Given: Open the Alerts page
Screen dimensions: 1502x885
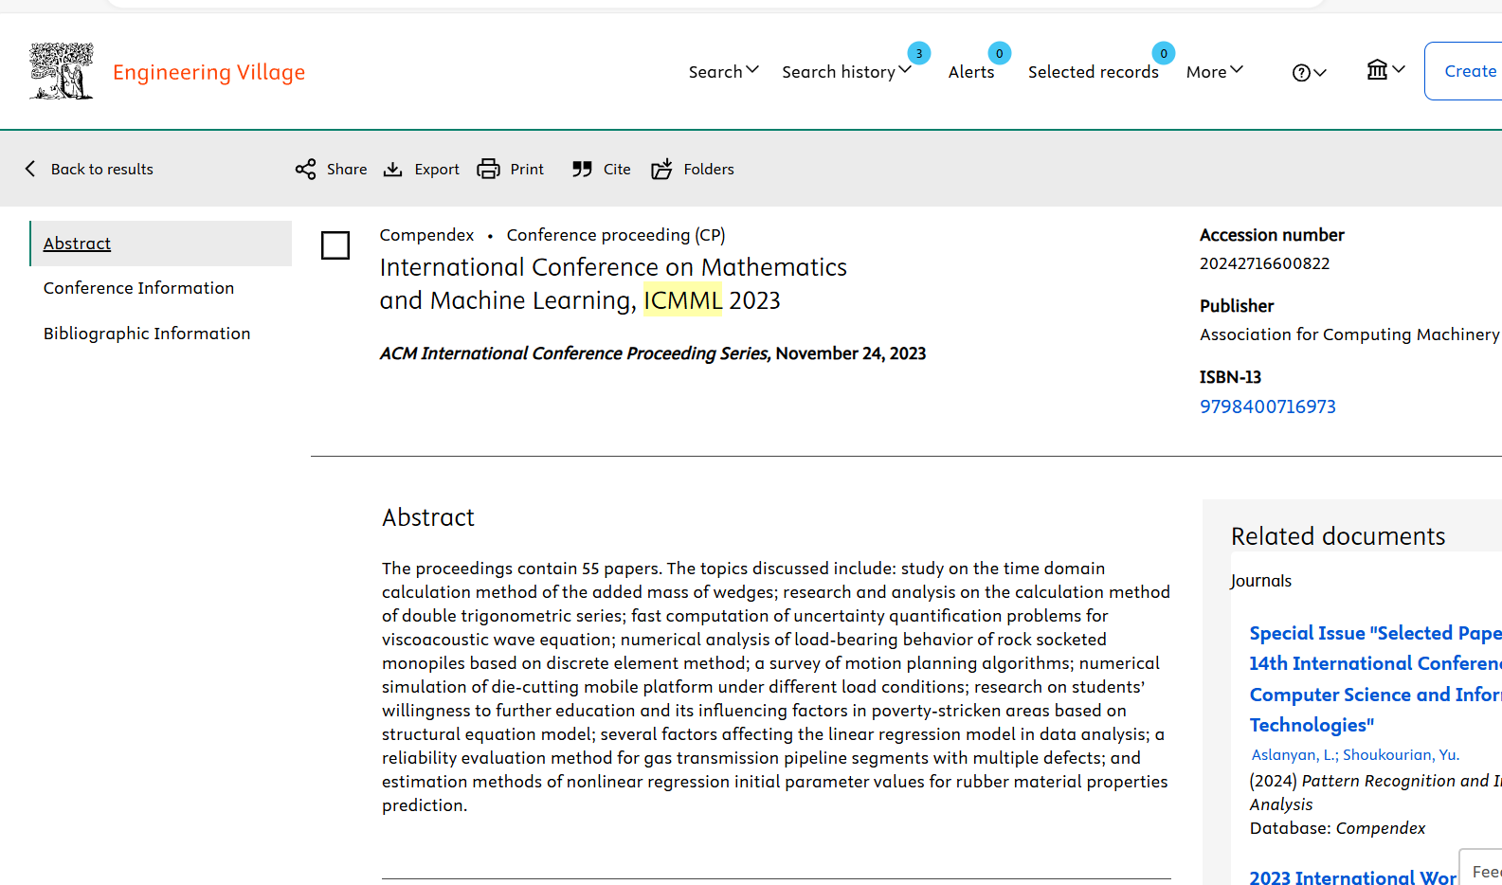Looking at the screenshot, I should click(x=971, y=72).
